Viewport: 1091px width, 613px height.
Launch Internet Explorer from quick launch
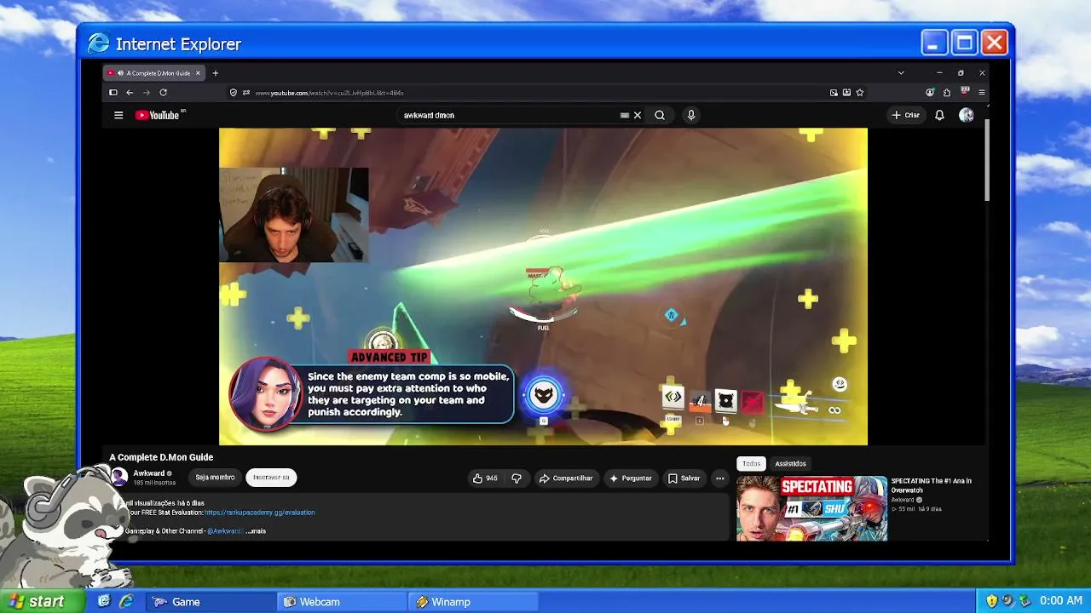pyautogui.click(x=126, y=601)
